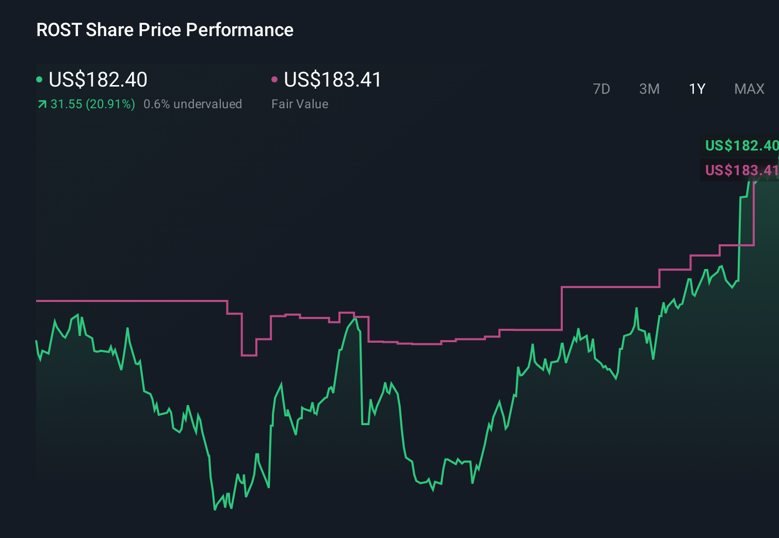
Task: Click the green share price legend dot
Action: 39,79
